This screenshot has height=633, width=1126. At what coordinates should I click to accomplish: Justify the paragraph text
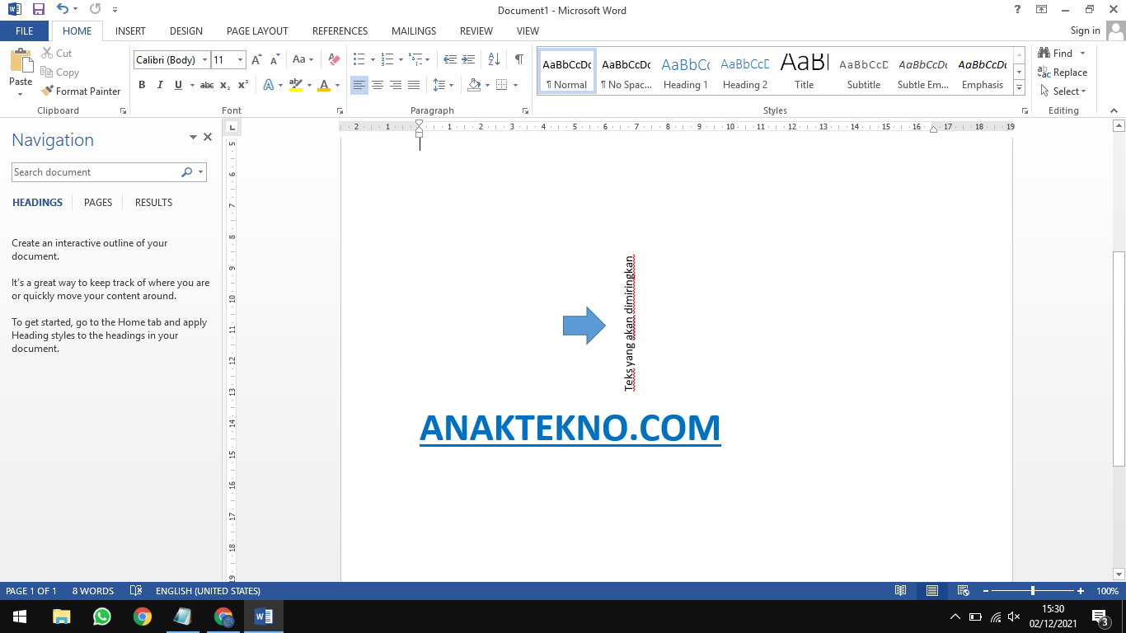(x=414, y=85)
